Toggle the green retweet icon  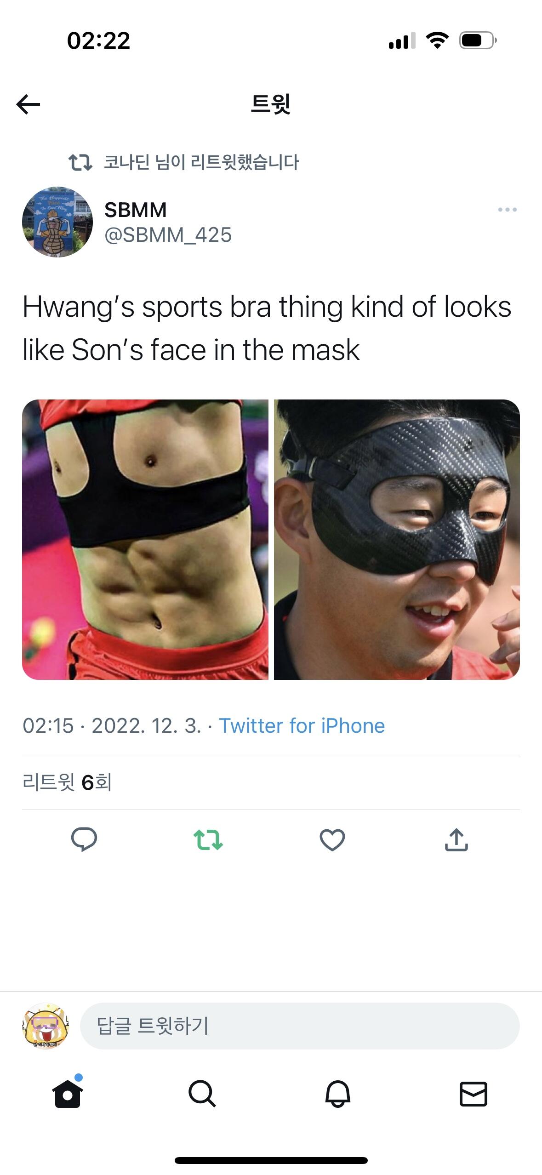(208, 839)
